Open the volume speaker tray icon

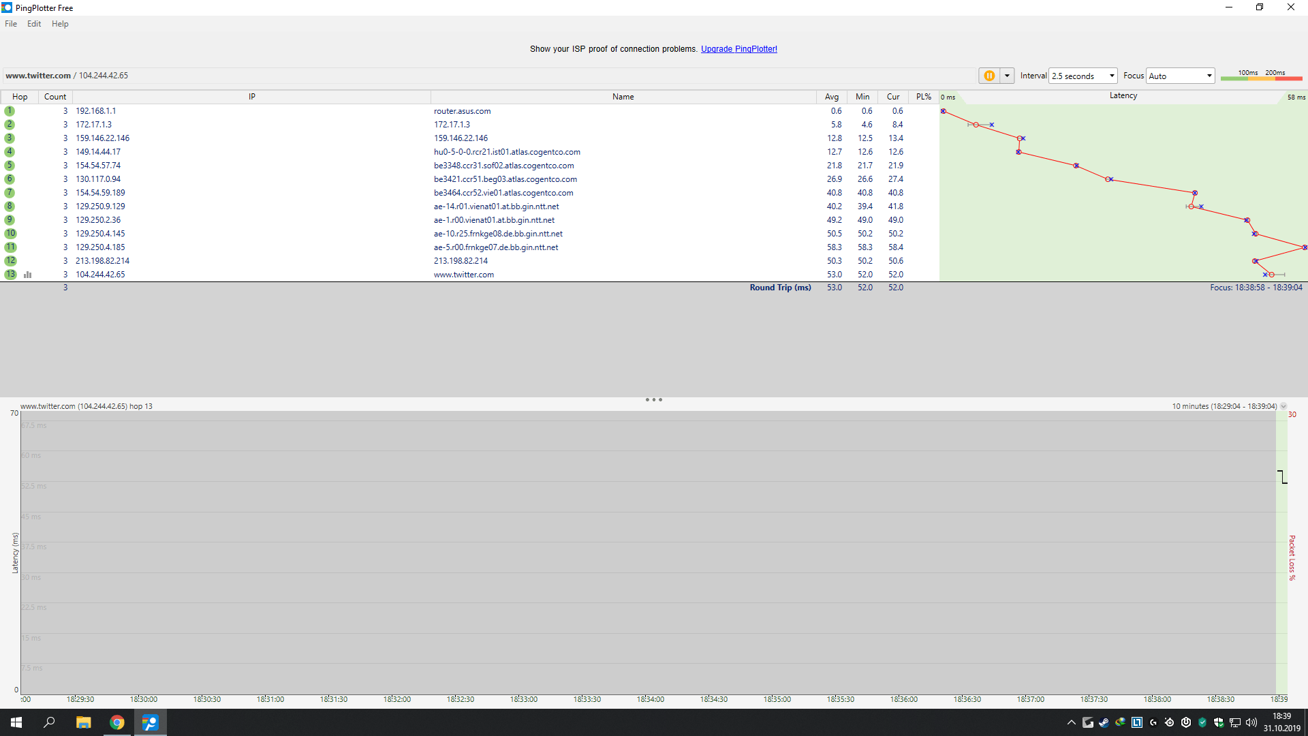coord(1251,722)
